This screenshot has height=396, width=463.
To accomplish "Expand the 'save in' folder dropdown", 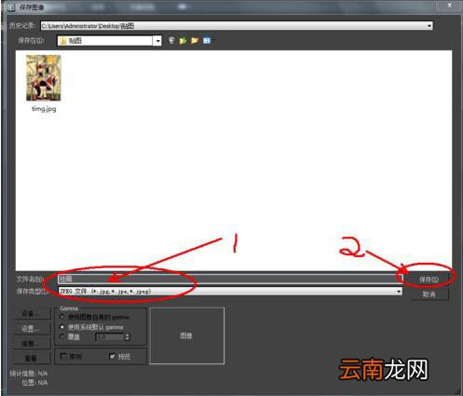I will coord(158,41).
